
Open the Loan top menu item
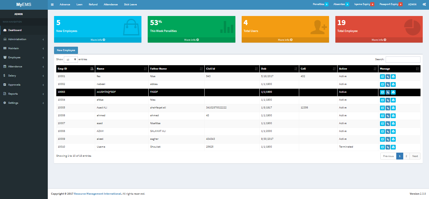tap(79, 5)
